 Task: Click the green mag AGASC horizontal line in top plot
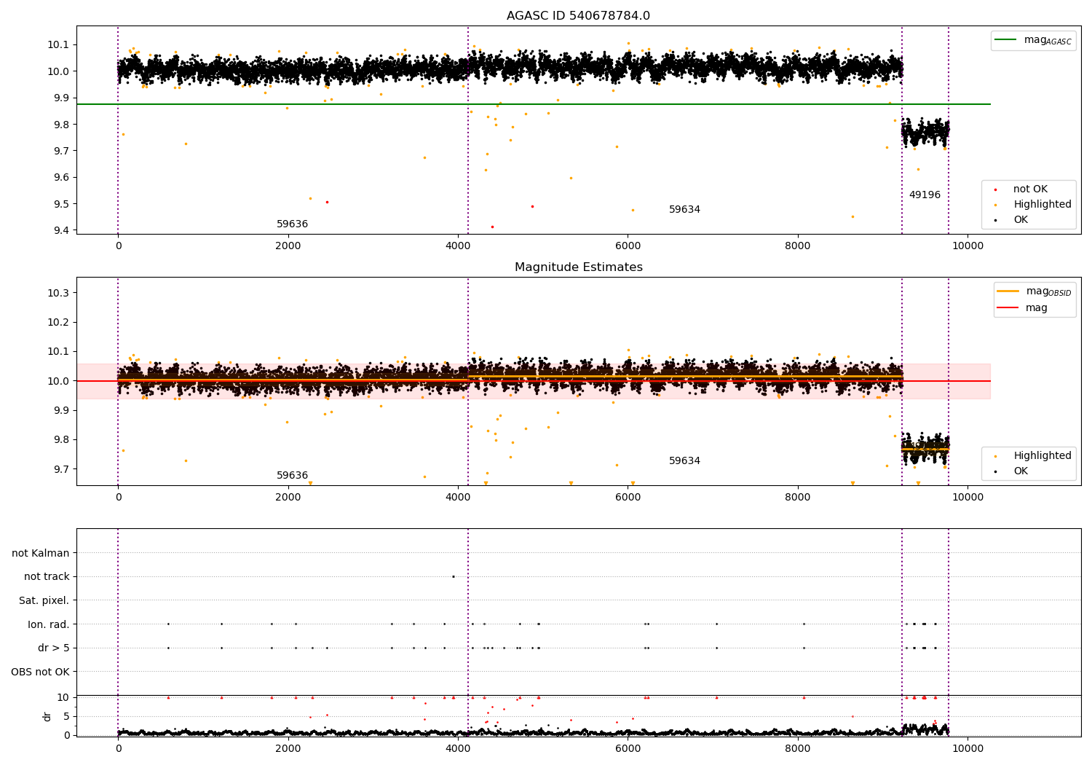[x=533, y=104]
